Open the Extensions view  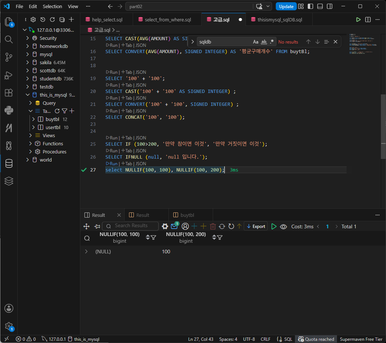coord(9,93)
